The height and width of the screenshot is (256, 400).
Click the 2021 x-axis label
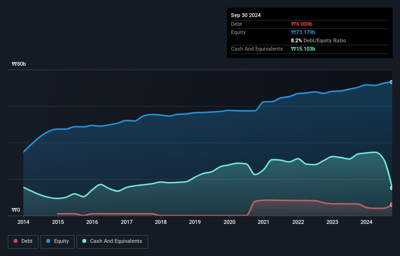tap(264, 222)
